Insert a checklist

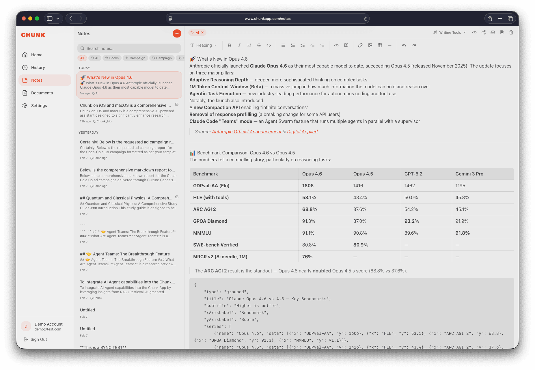(x=302, y=45)
